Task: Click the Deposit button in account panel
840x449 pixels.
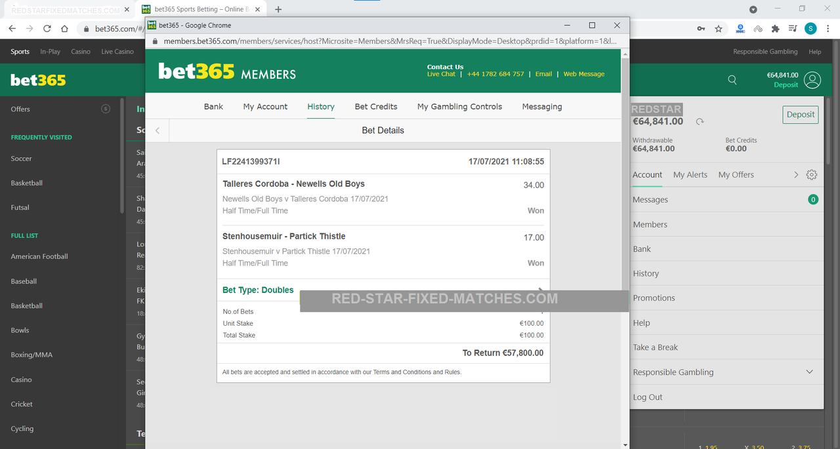Action: pos(801,115)
